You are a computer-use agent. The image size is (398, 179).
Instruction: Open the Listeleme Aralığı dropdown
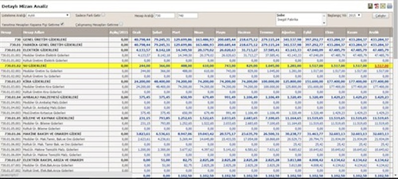pyautogui.click(x=48, y=15)
